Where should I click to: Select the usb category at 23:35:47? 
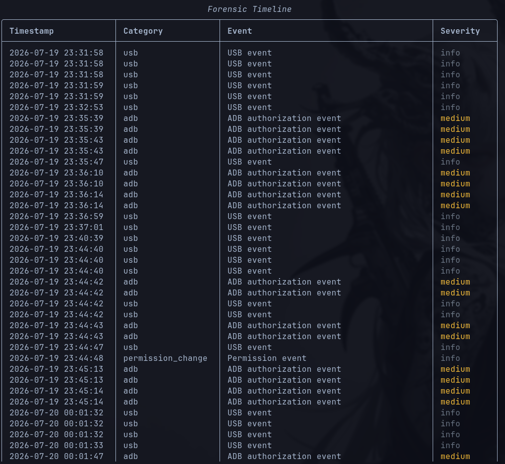[x=130, y=162]
